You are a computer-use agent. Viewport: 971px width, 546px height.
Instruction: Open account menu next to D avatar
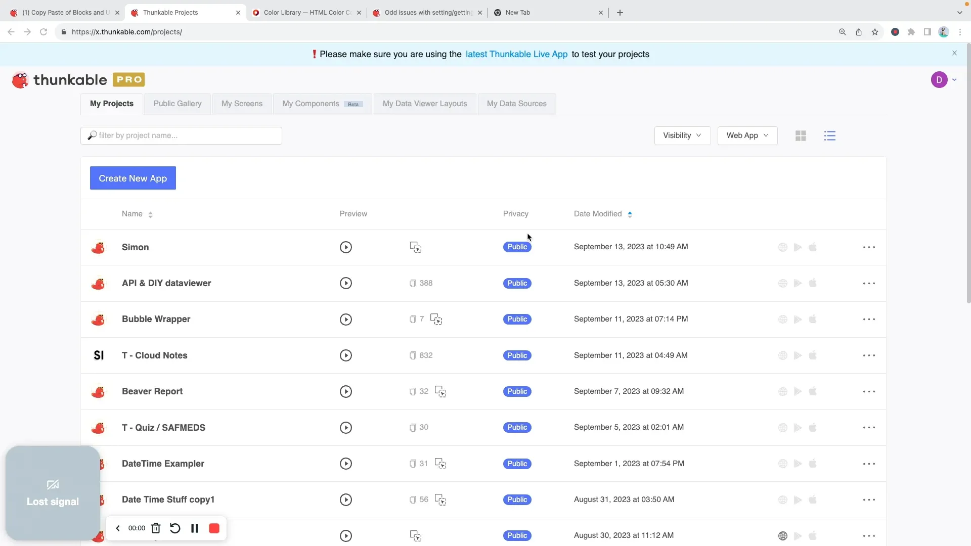954,80
